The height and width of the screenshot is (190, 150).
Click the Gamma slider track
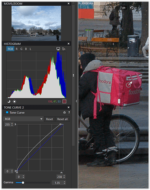(33, 183)
